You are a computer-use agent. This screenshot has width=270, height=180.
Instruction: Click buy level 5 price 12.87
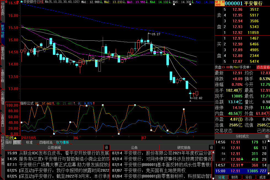pyautogui.click(x=237, y=61)
